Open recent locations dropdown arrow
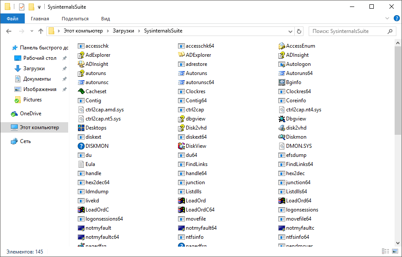The width and height of the screenshot is (402, 257). tap(32, 31)
